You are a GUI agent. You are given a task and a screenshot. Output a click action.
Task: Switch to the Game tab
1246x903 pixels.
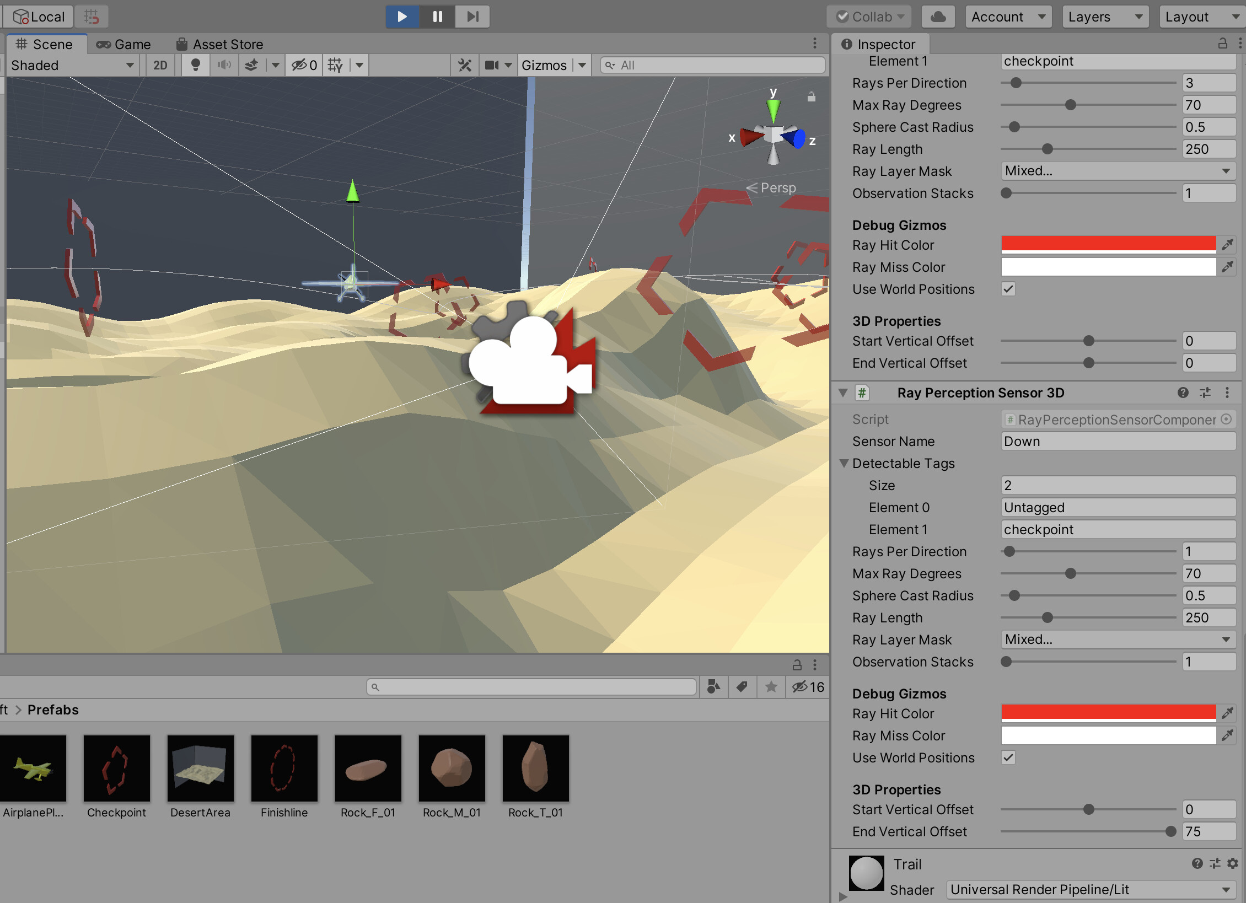[123, 44]
